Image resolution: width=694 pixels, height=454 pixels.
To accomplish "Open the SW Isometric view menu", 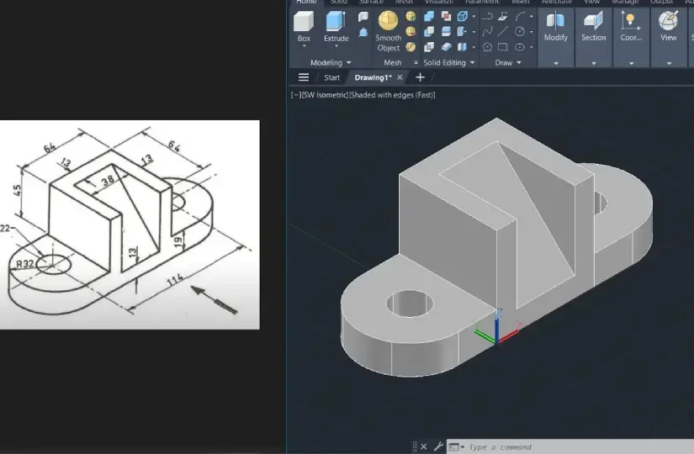I will pyautogui.click(x=325, y=95).
